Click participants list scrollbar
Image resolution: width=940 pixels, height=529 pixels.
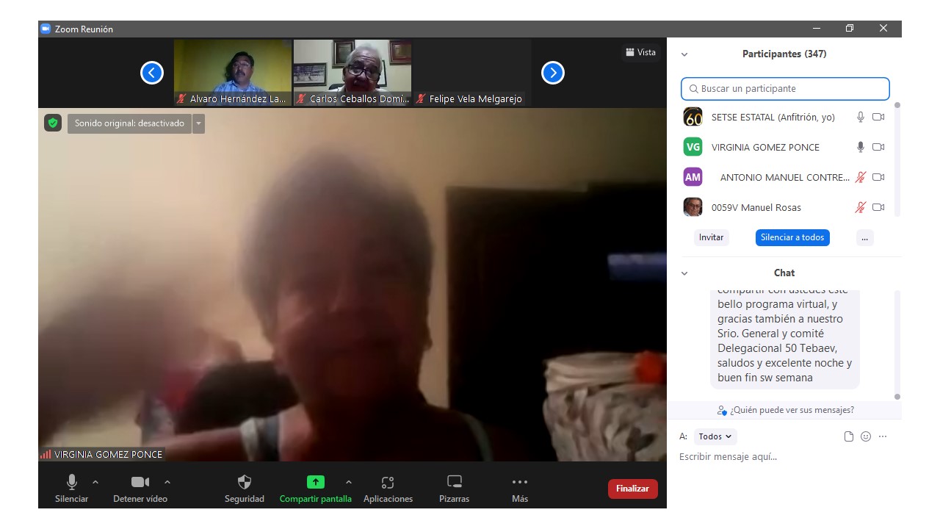897,159
